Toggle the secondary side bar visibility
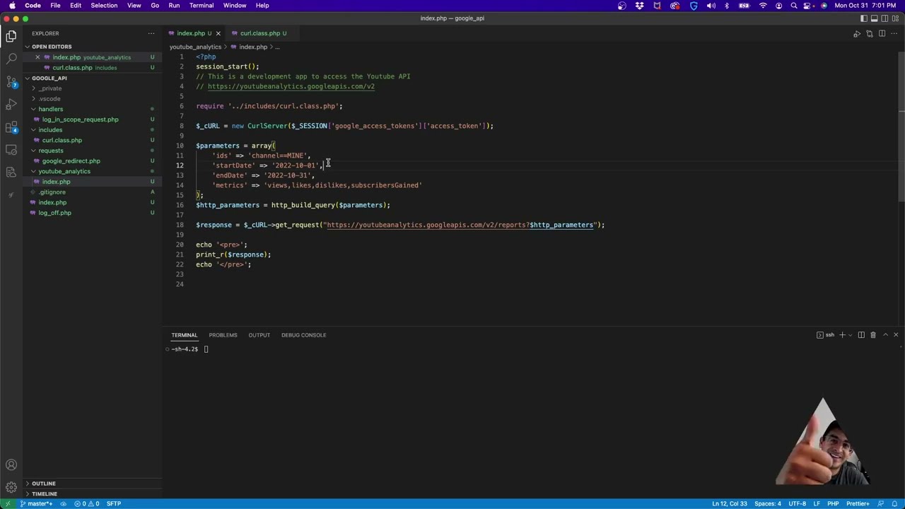This screenshot has height=509, width=905. coord(884,18)
